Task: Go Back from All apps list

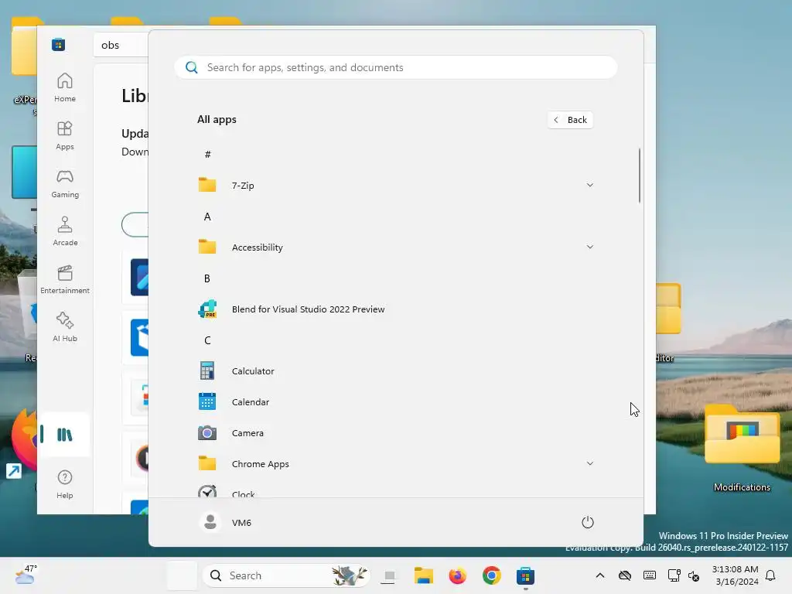Action: click(x=570, y=120)
